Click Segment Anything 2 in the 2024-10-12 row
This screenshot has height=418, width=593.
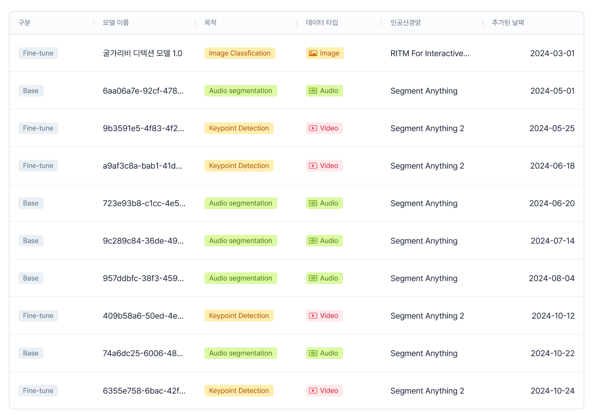427,316
